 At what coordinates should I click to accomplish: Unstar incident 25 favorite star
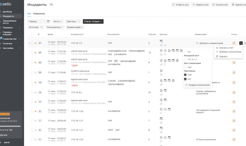pos(36,53)
